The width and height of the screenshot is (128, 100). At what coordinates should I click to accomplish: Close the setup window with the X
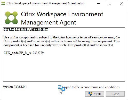tap(122, 3)
